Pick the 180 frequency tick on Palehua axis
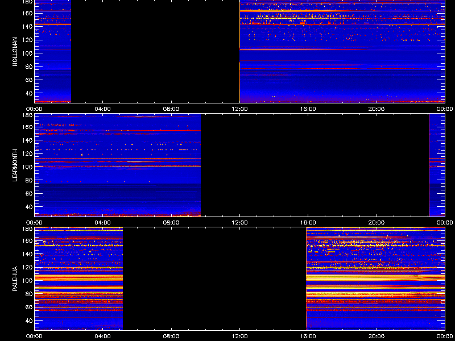Viewport: 455px width, 341px height. tap(28, 229)
